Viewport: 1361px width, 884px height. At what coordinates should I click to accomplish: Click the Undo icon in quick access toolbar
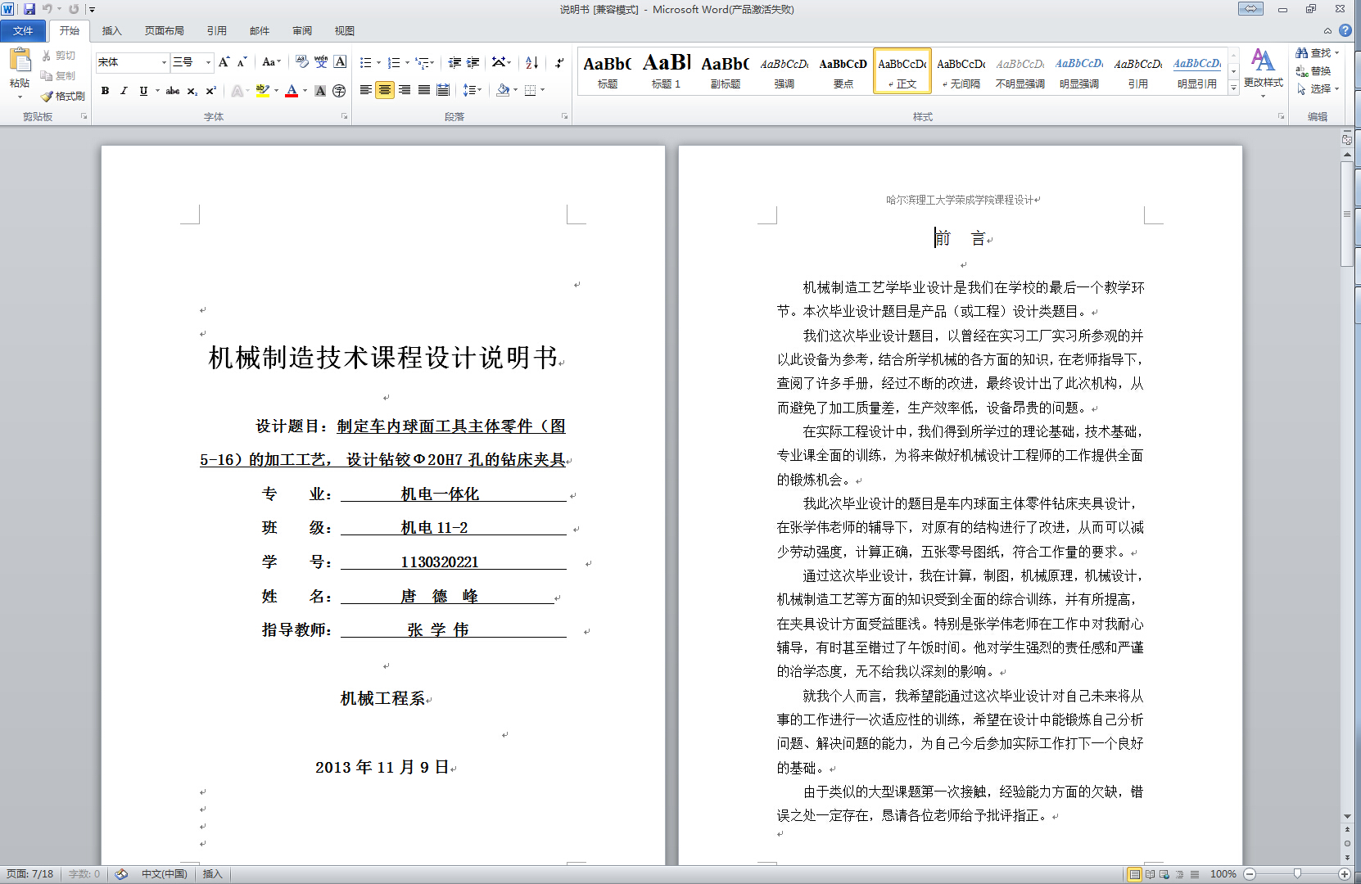click(x=47, y=9)
